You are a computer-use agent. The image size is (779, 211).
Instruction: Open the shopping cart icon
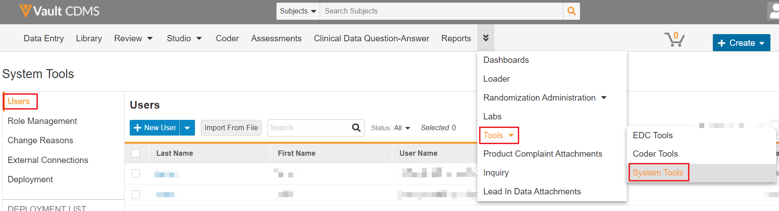point(674,40)
